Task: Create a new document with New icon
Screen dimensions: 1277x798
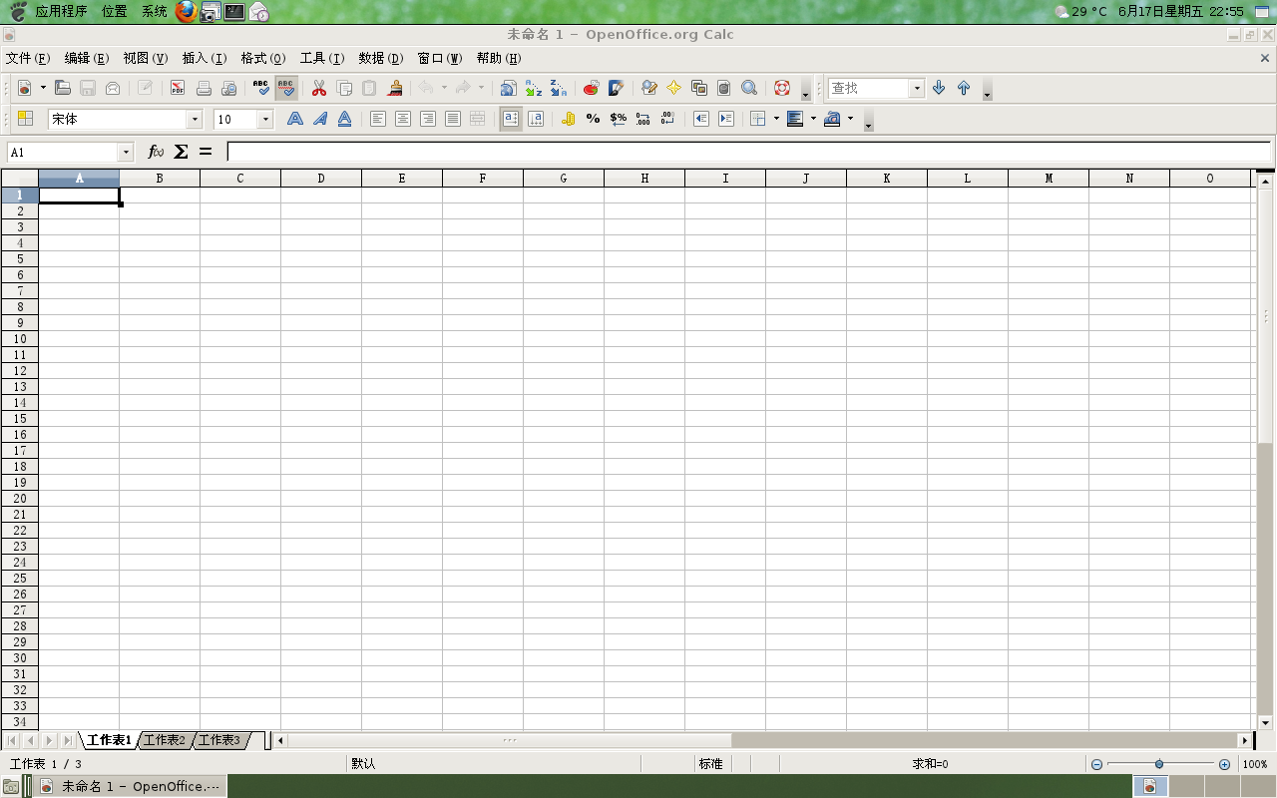Action: (24, 88)
